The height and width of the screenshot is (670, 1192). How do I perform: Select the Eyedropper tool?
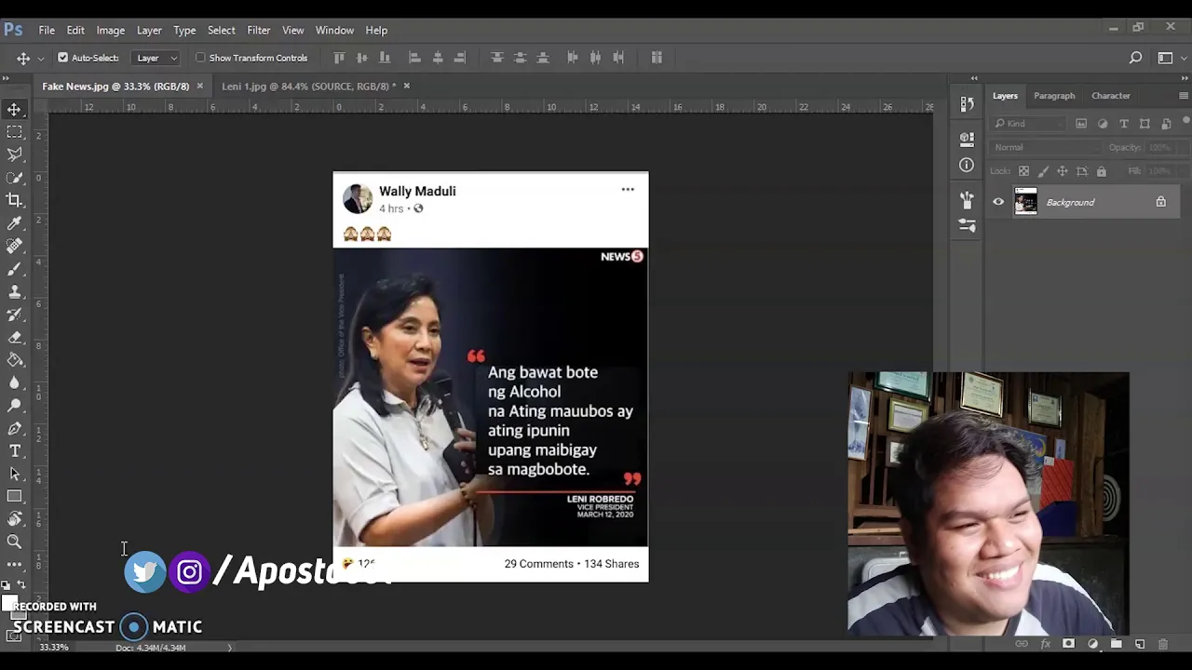pyautogui.click(x=15, y=223)
